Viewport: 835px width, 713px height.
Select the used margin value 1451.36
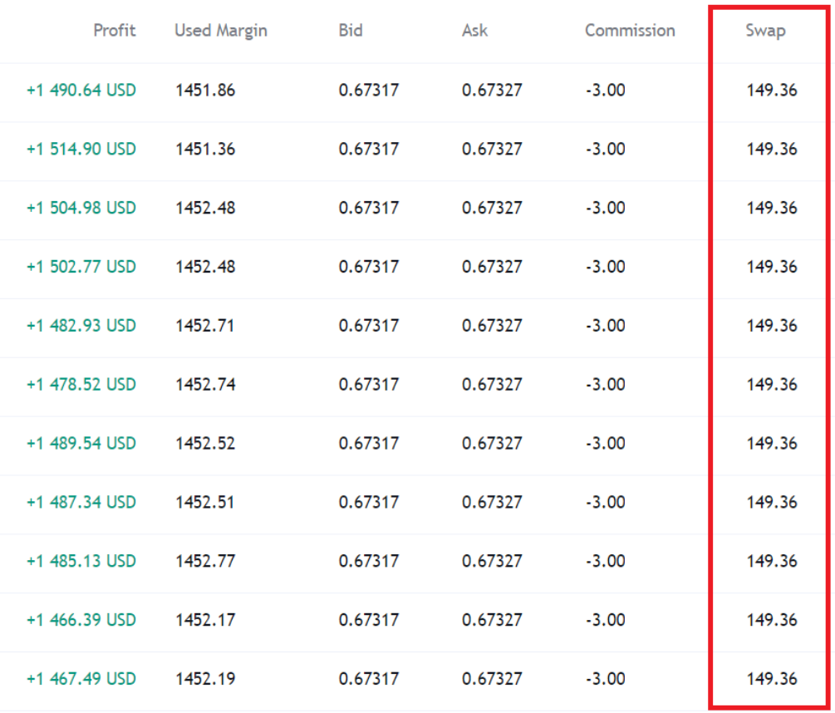204,149
